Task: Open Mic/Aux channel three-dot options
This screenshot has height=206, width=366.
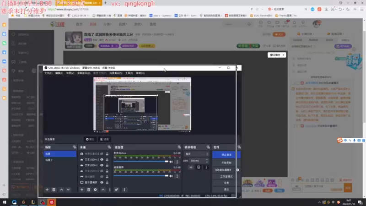Action: 177,162
